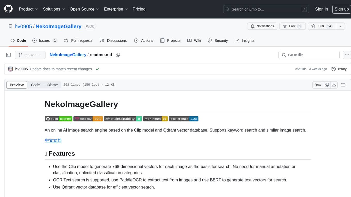Click the codecov 79% badge
This screenshot has width=351, height=197.
(88, 119)
